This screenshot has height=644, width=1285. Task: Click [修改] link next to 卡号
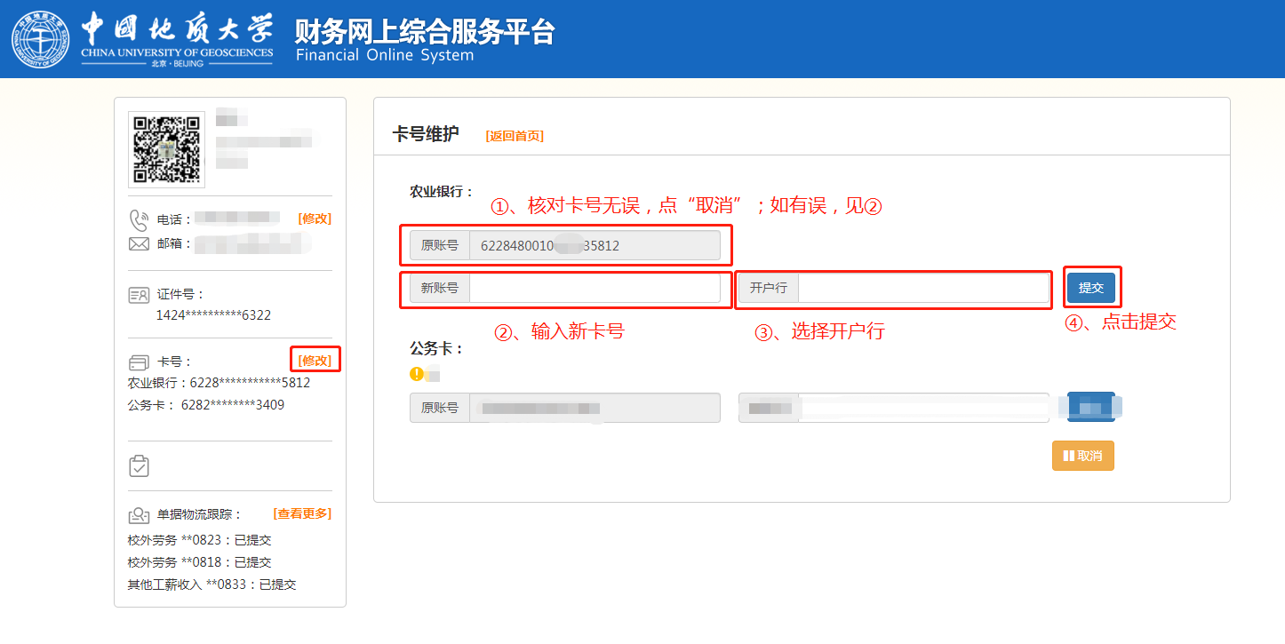pyautogui.click(x=315, y=361)
